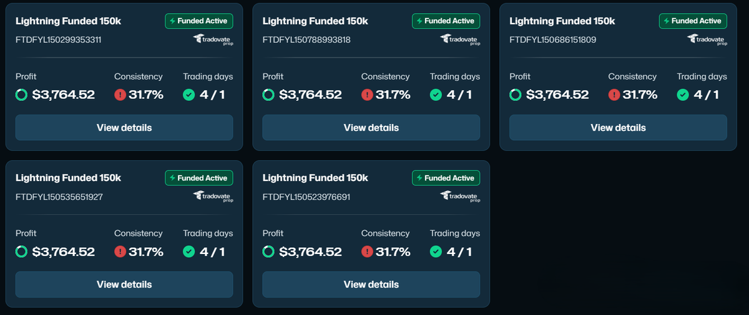Click Tradovate prop logo on account FTDFYL150686151809

click(x=707, y=40)
